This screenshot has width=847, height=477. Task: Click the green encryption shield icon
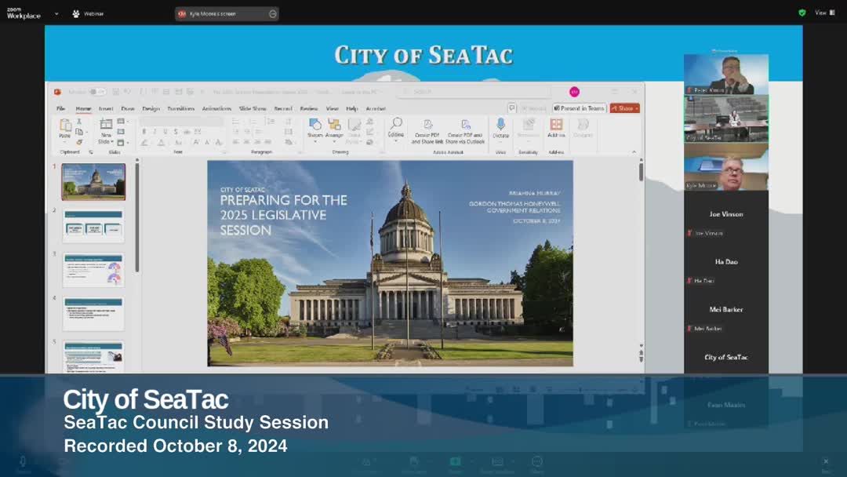point(802,13)
